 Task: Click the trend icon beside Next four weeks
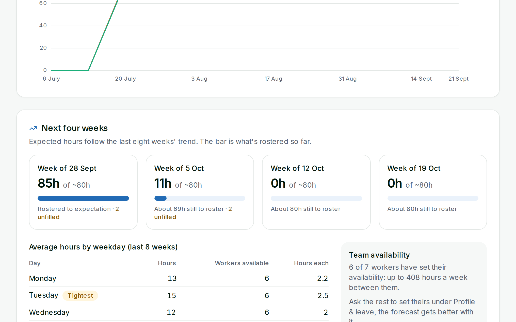pyautogui.click(x=33, y=128)
